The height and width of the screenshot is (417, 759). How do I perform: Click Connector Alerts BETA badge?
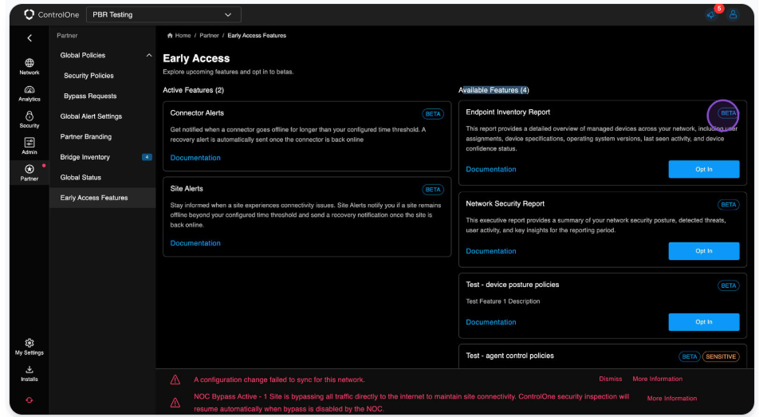433,114
